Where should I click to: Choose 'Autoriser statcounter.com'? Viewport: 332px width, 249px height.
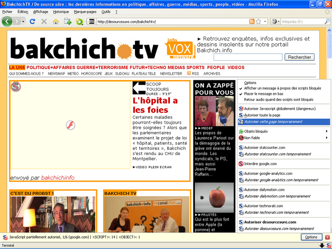(284, 148)
